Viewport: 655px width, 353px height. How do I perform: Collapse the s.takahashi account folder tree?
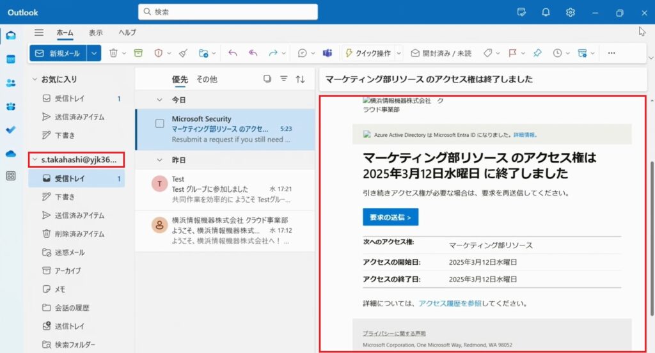[35, 160]
